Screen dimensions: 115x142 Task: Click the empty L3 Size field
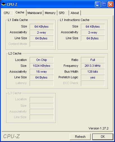(41, 106)
